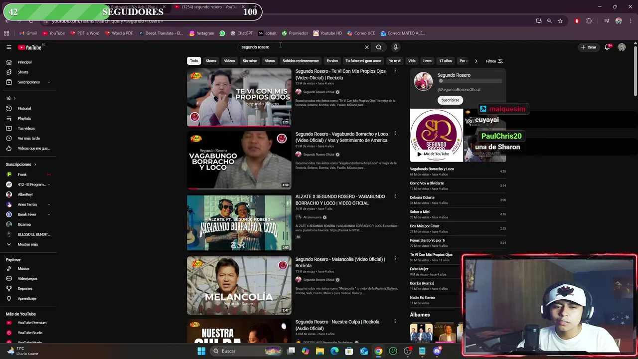Open more options for Melancolía video
Screen dimensions: 638x359
tap(395, 259)
